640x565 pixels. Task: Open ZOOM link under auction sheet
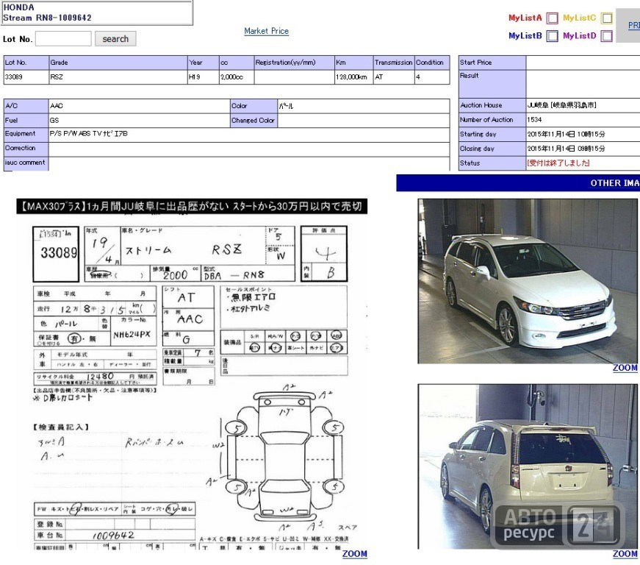click(x=355, y=553)
